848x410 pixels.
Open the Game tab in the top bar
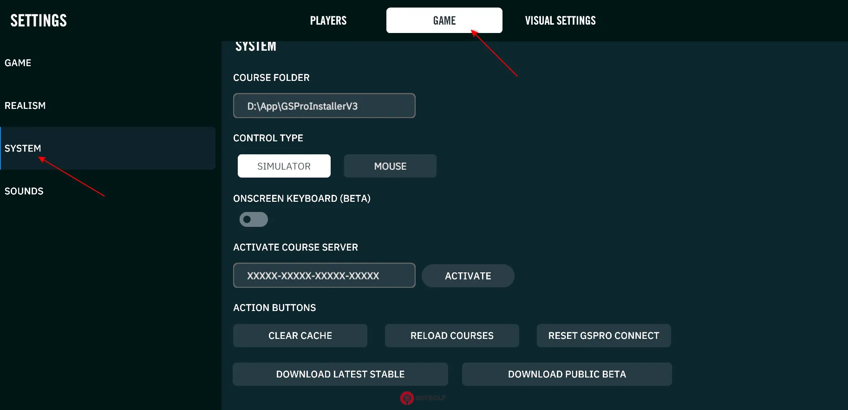(444, 20)
